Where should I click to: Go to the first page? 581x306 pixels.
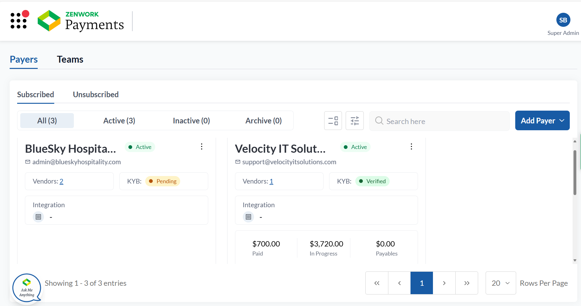pos(377,283)
